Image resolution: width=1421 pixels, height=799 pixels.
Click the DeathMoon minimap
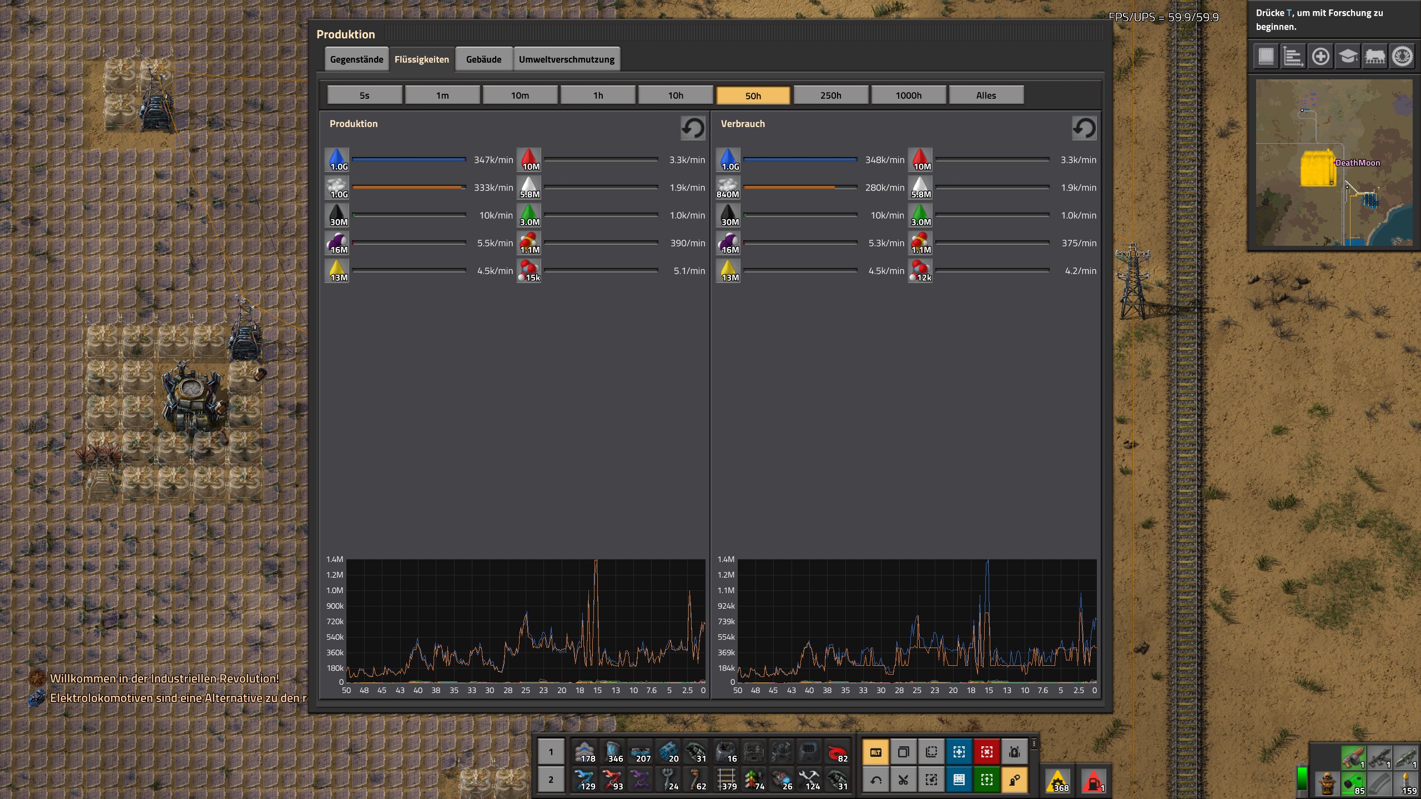[x=1334, y=163]
